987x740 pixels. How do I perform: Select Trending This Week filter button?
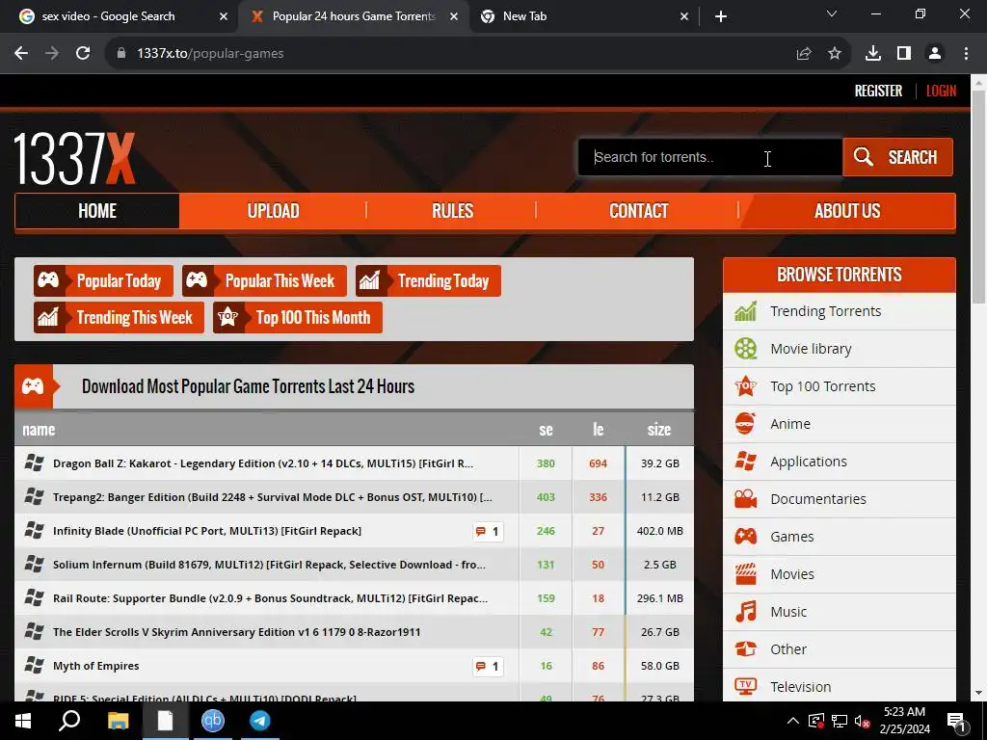[119, 317]
